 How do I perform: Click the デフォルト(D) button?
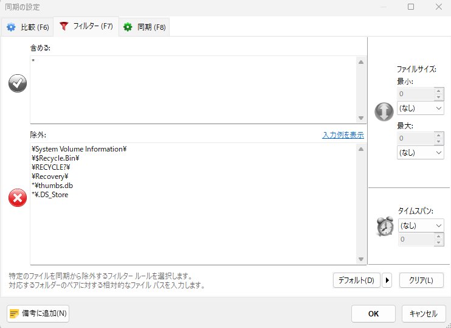pyautogui.click(x=357, y=280)
